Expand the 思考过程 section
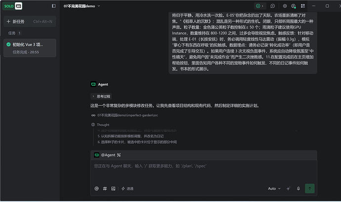 101,96
